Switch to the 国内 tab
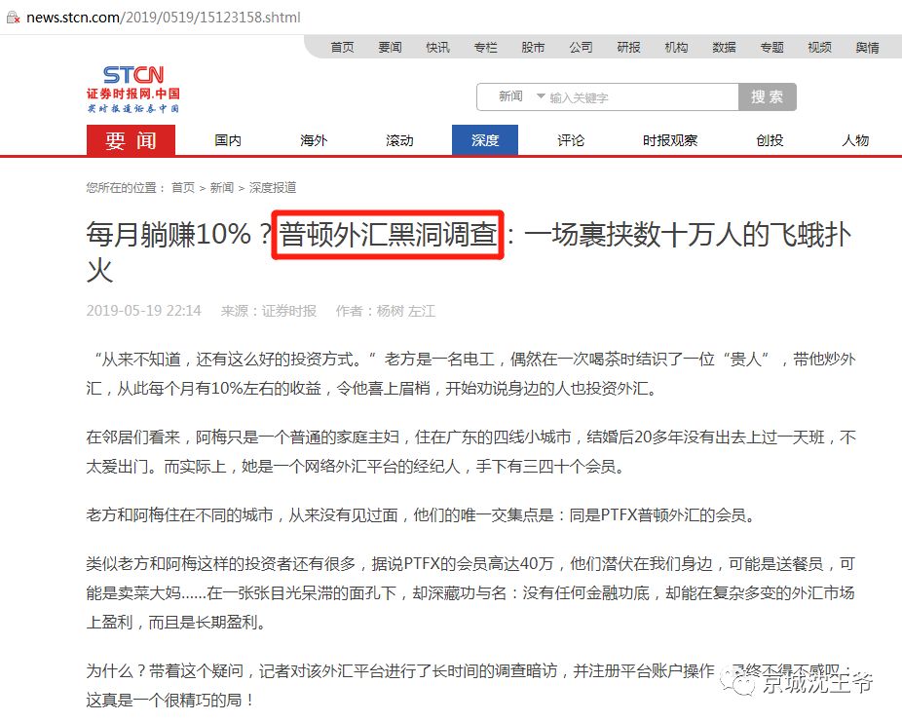 click(228, 140)
